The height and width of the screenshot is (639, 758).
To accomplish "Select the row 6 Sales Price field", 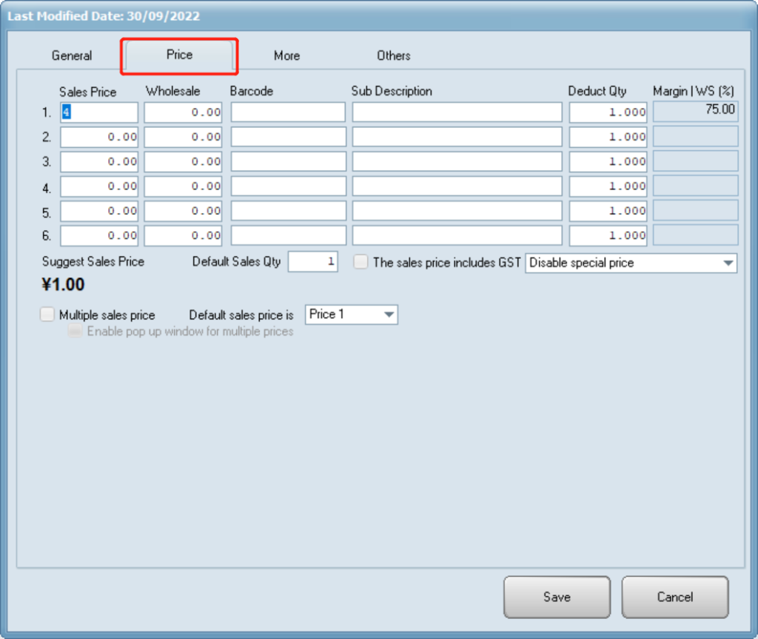I will (99, 235).
